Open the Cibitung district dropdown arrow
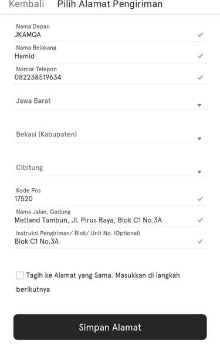The image size is (220, 350). click(199, 172)
